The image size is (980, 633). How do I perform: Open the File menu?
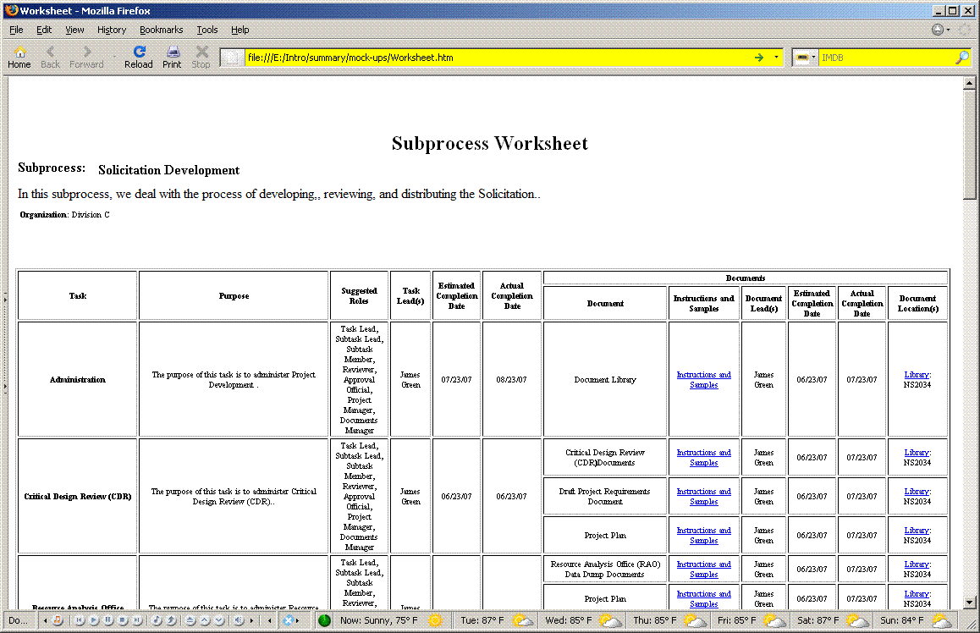(x=16, y=30)
